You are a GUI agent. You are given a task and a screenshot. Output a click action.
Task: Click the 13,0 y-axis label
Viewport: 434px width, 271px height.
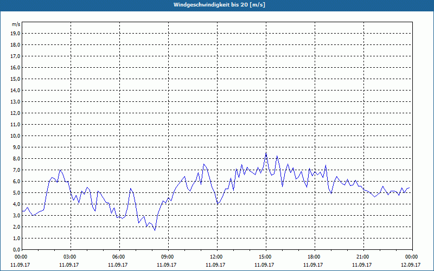(x=15, y=102)
